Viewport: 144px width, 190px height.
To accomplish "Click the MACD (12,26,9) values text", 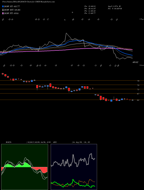I will pos(38,142).
